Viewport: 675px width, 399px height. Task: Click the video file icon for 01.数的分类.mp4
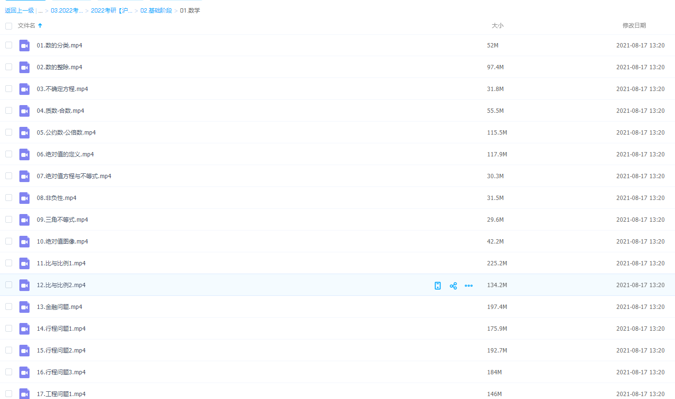click(x=24, y=46)
